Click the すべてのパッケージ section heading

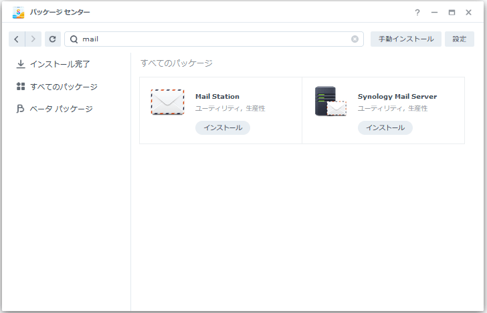(x=177, y=63)
